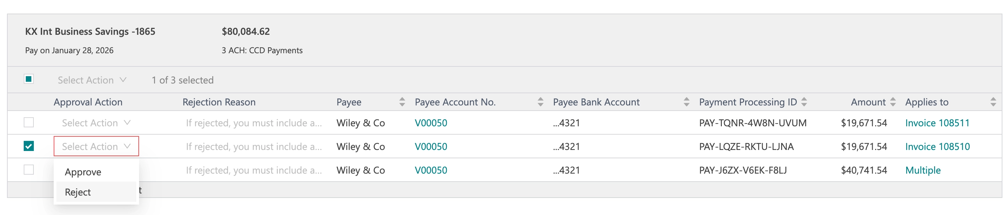Sort by Payee Account No. arrows

pos(540,102)
